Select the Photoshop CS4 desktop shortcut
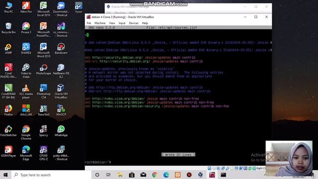318x179 pixels. 43,91
